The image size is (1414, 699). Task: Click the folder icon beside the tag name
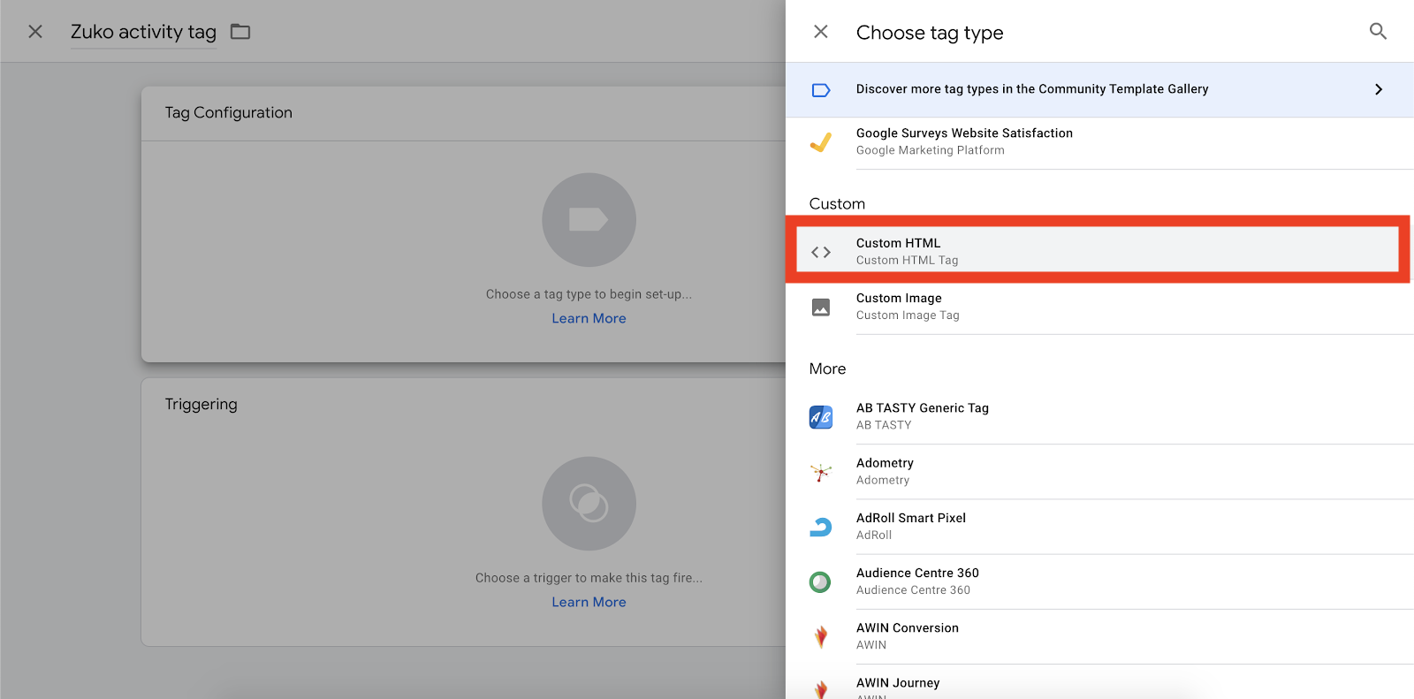click(x=240, y=32)
